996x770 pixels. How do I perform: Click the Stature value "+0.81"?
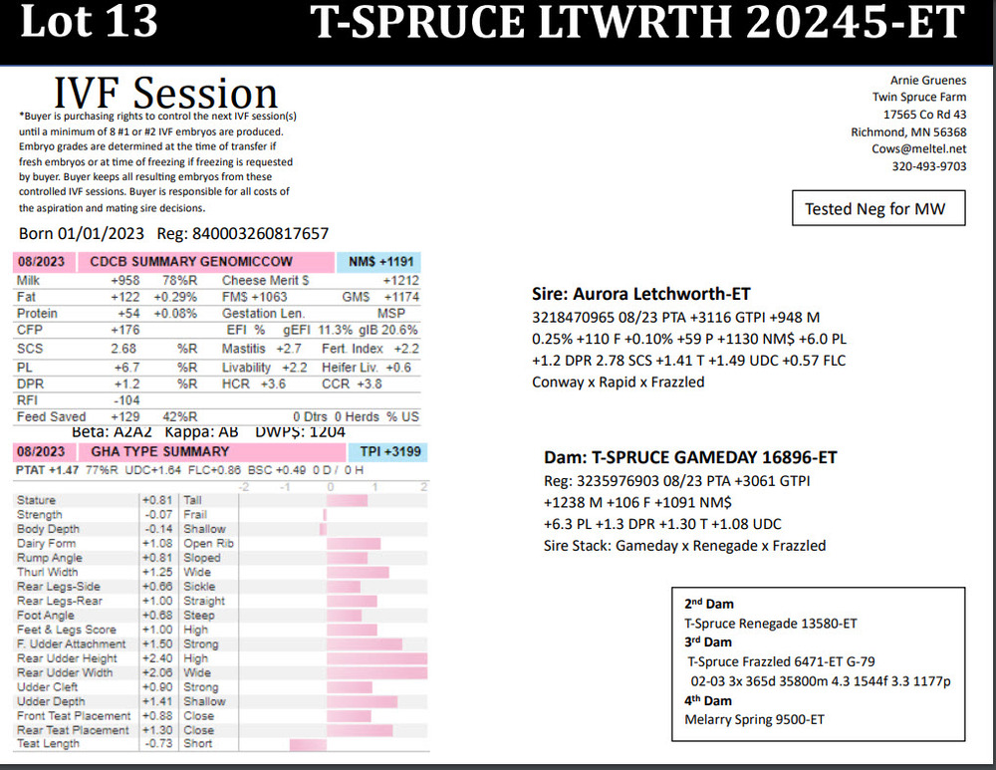[x=157, y=501]
